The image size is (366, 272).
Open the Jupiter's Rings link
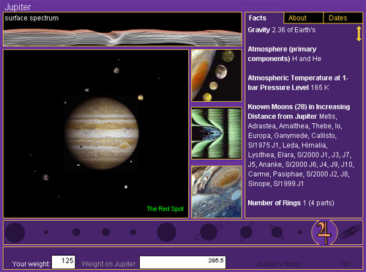pyautogui.click(x=280, y=264)
